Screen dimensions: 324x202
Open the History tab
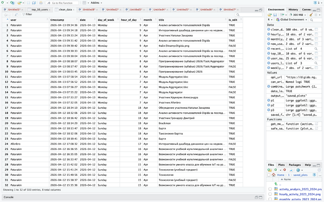[293, 9]
